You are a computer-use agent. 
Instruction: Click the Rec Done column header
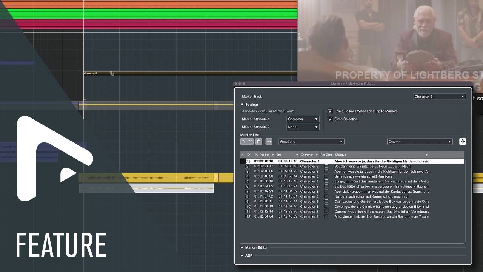(x=327, y=155)
